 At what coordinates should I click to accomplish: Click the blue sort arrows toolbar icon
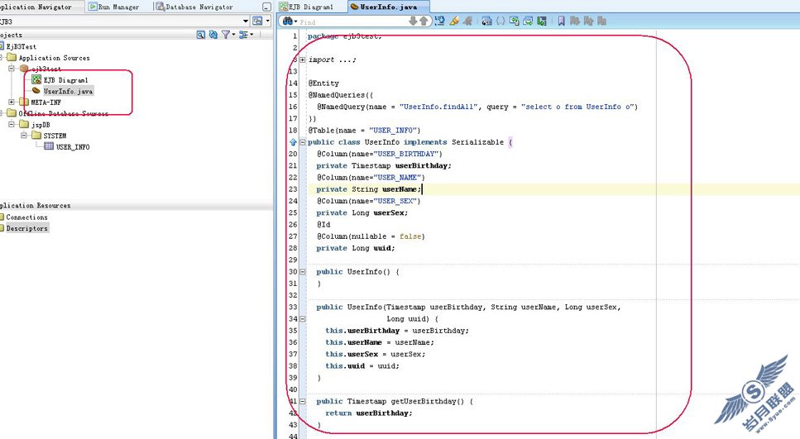(440, 21)
